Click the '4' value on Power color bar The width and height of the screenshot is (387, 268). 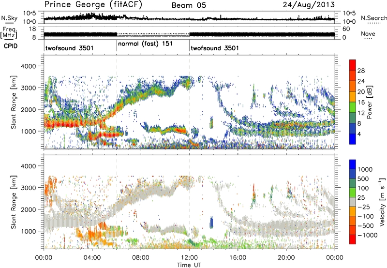(359, 134)
